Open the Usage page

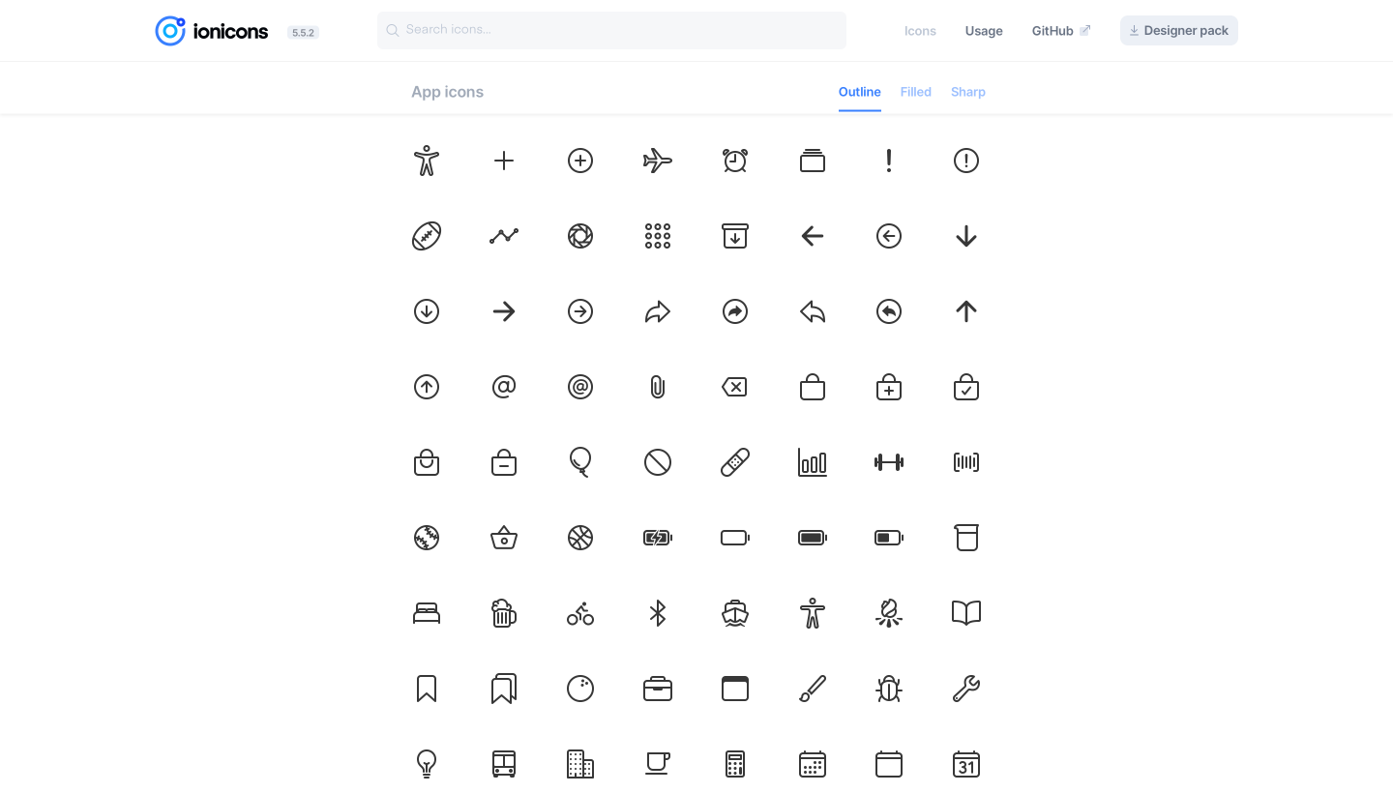pyautogui.click(x=984, y=31)
